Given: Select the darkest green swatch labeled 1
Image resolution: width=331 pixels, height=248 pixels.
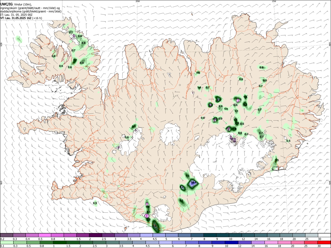Looking at the screenshot, I should pos(59,242).
